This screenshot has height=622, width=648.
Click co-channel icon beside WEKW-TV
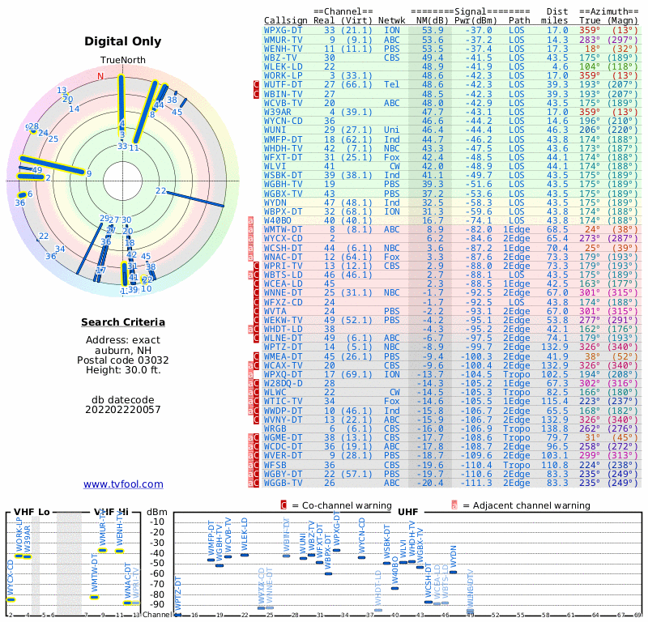point(256,320)
